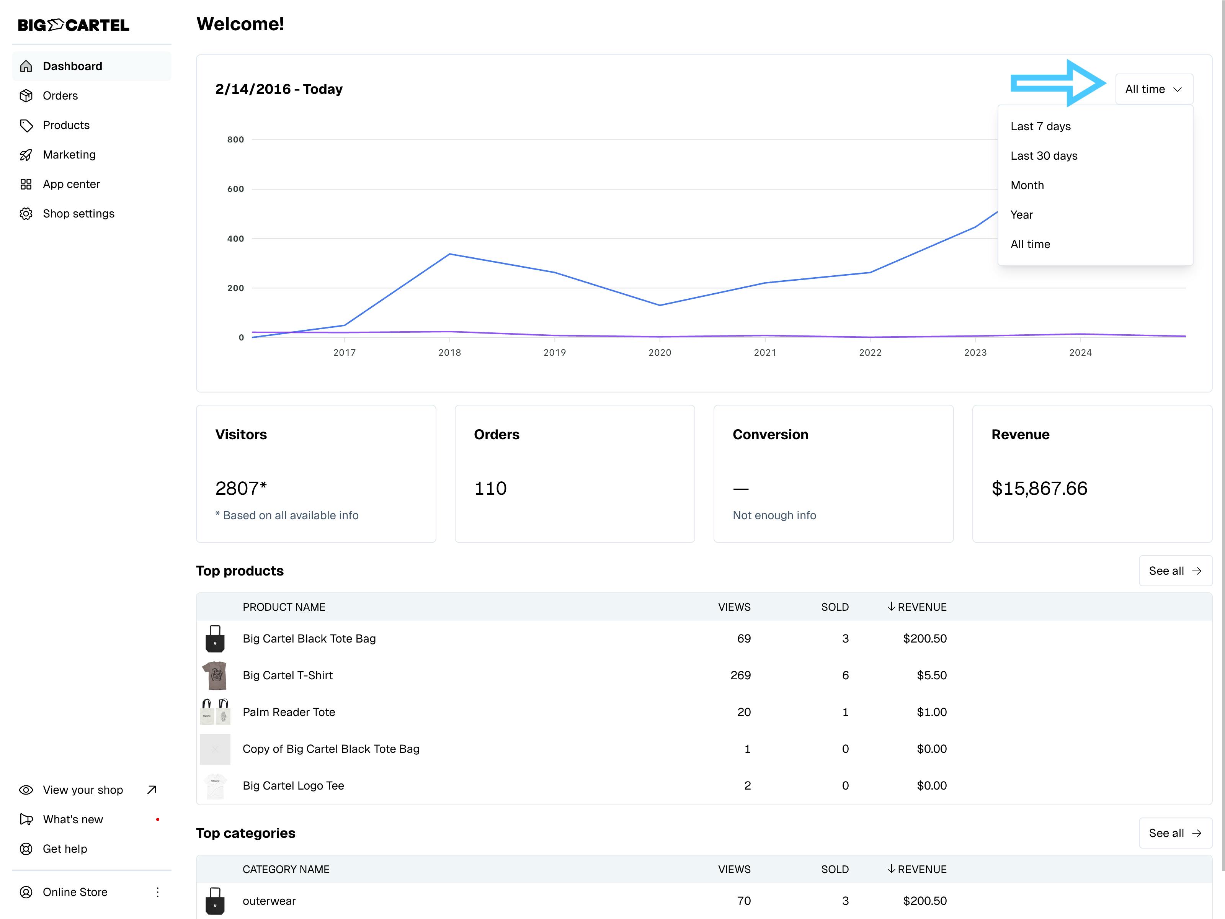This screenshot has height=919, width=1225.
Task: Open App center in the sidebar
Action: [x=92, y=184]
